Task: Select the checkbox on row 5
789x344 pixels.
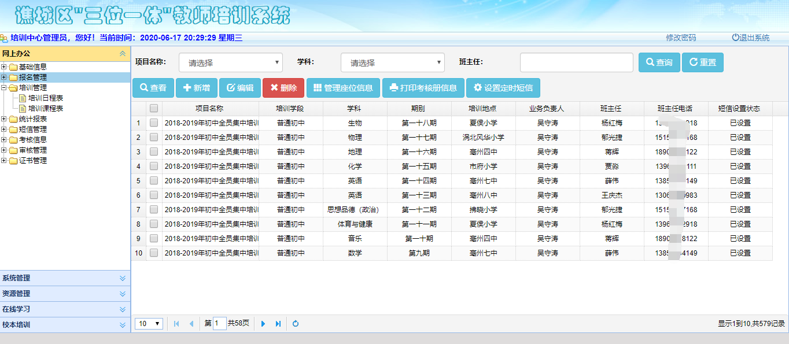Action: pyautogui.click(x=154, y=180)
